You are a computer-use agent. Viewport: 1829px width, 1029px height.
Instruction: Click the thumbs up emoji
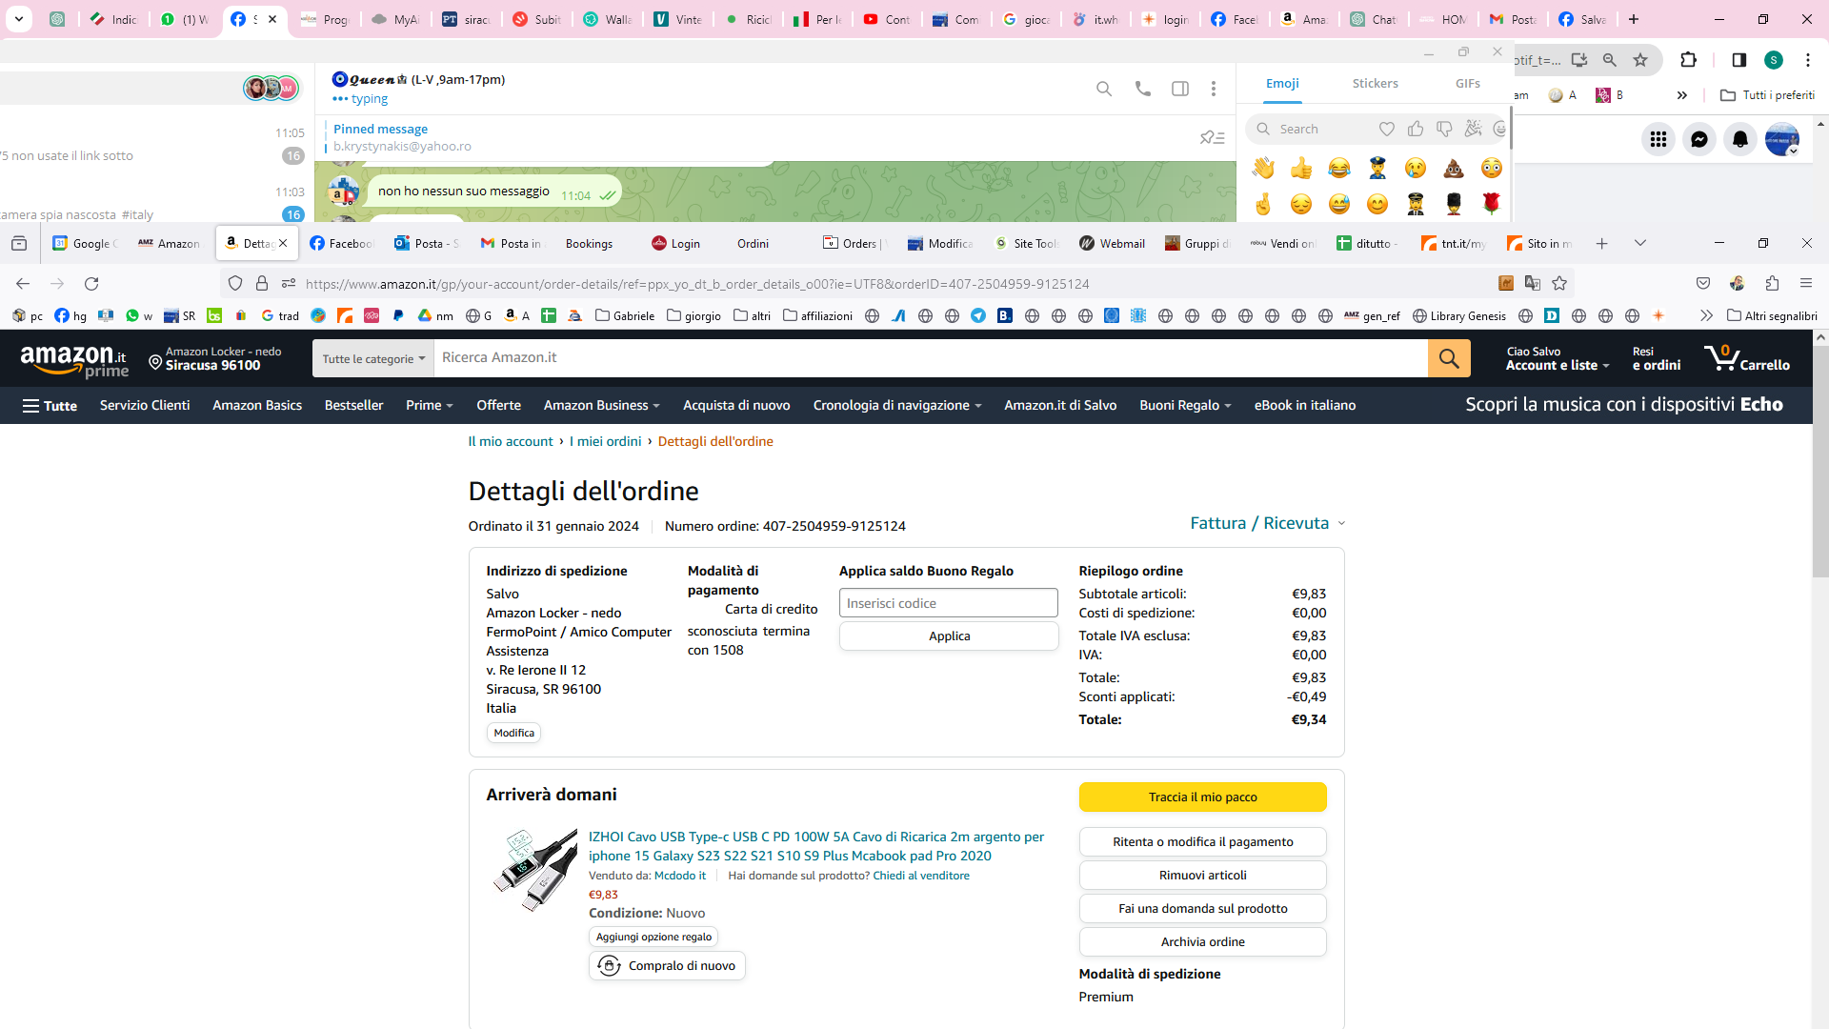tap(1300, 169)
